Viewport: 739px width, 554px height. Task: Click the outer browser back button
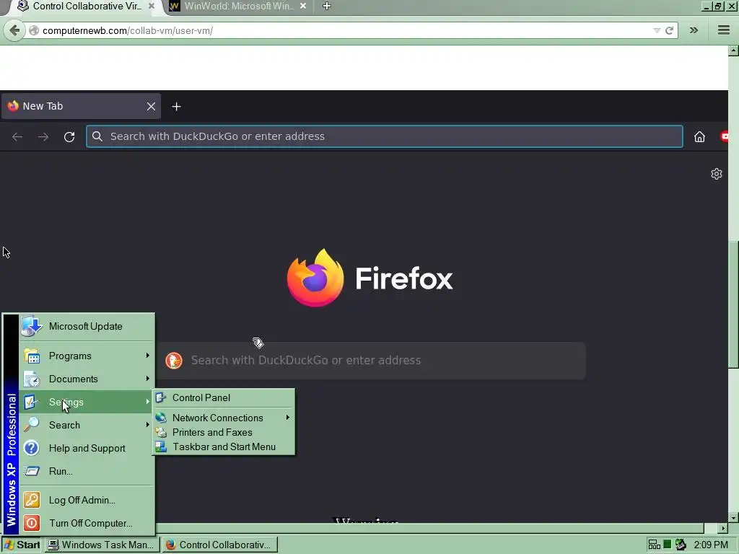tap(14, 30)
